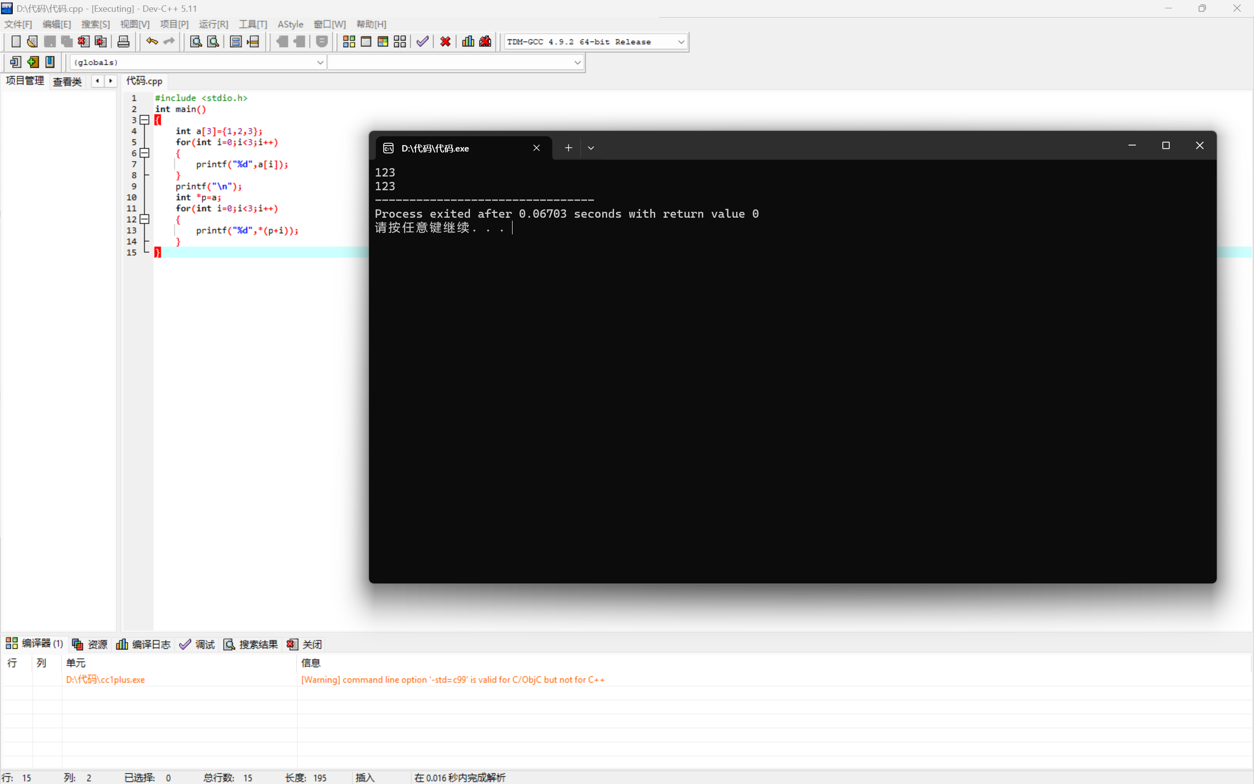Click the New file toolbar icon
This screenshot has height=784, width=1254.
(x=16, y=42)
